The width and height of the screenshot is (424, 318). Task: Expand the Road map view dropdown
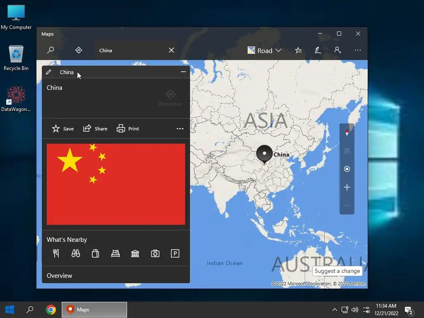point(265,51)
